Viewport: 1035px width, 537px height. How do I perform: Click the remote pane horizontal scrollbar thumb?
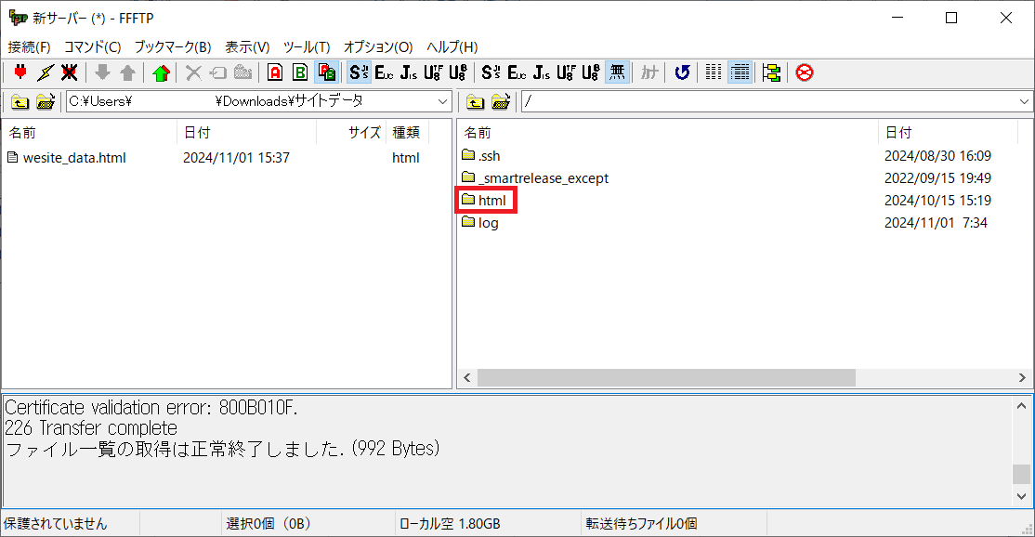point(665,377)
